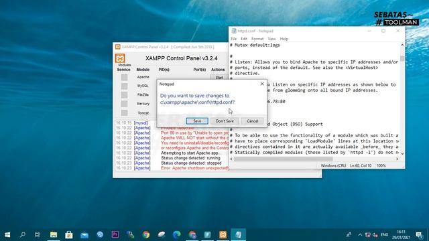Click the '# Mutex default:logs' line in Notepad

(255, 45)
